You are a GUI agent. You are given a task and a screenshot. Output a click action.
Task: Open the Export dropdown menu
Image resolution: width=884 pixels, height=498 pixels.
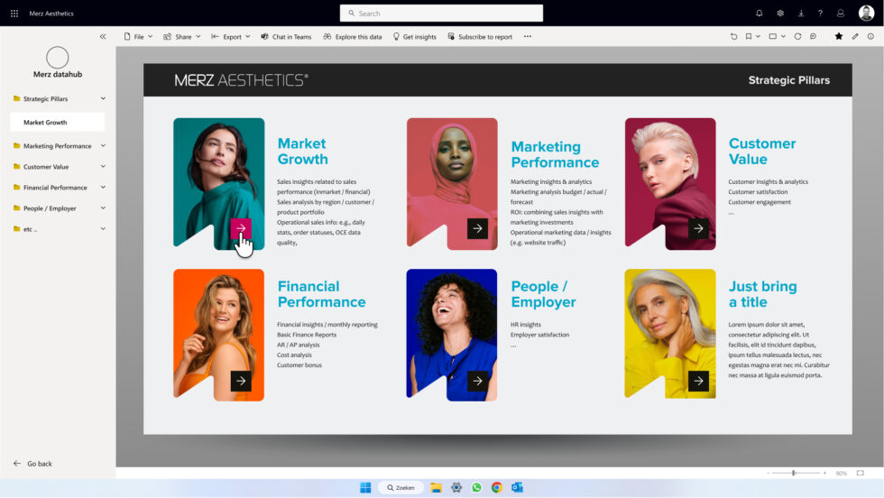[x=231, y=37]
